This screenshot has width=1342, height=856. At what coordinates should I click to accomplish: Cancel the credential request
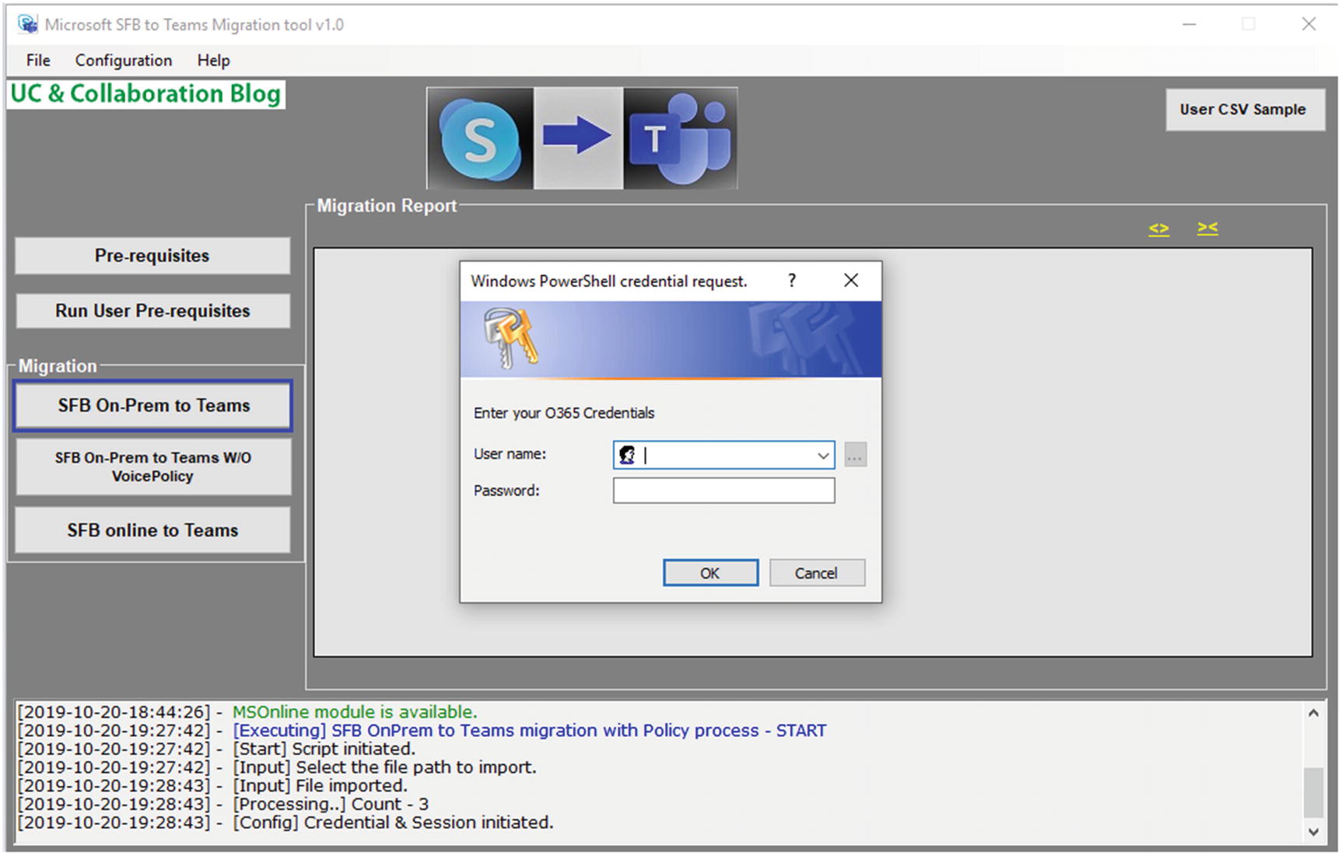pyautogui.click(x=817, y=573)
